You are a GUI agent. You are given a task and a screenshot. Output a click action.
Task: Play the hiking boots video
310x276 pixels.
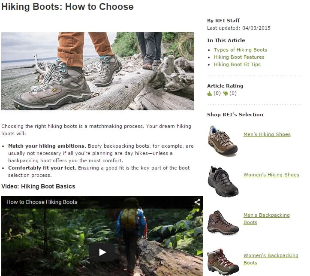[102, 252]
